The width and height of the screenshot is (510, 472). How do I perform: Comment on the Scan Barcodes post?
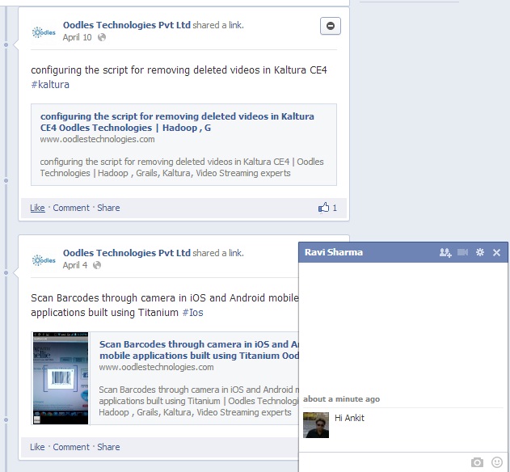click(71, 447)
